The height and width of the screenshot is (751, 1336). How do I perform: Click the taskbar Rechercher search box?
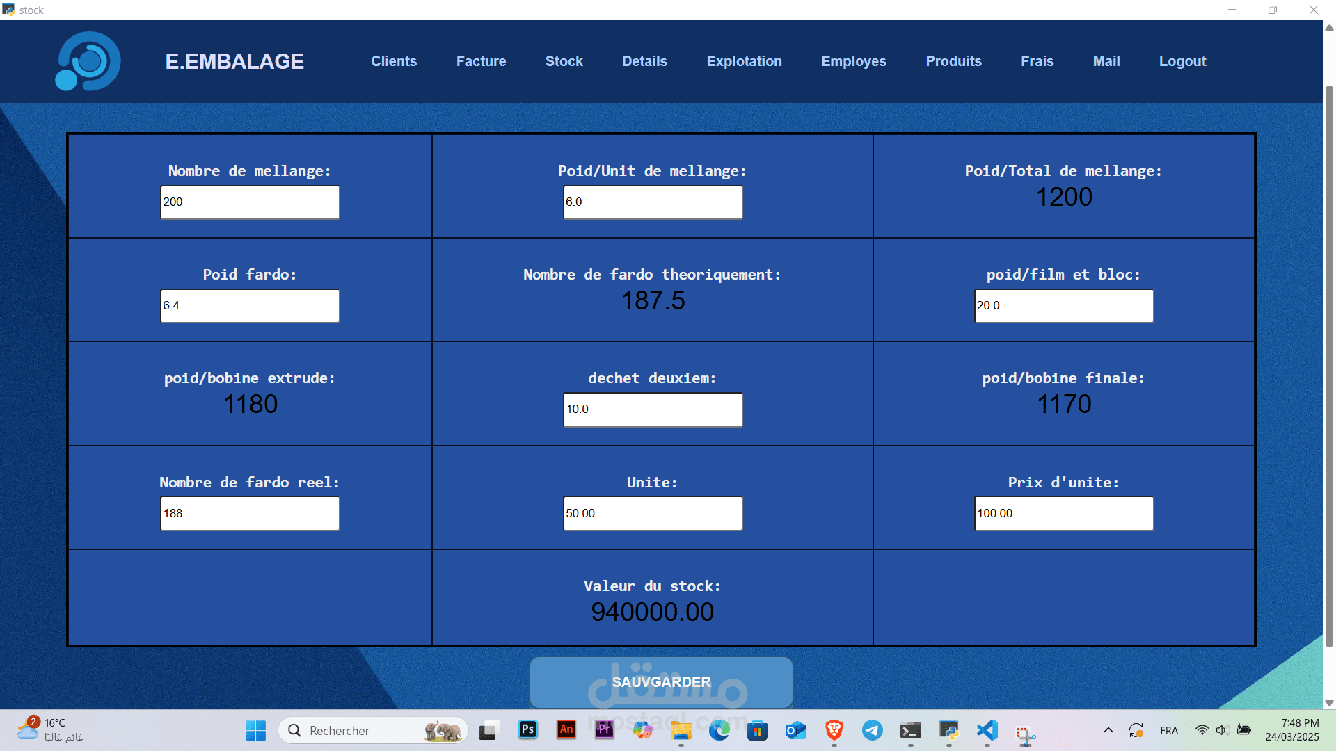[x=373, y=730]
